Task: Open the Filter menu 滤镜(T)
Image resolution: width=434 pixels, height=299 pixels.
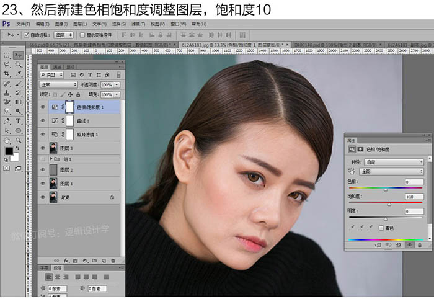Action: 138,24
